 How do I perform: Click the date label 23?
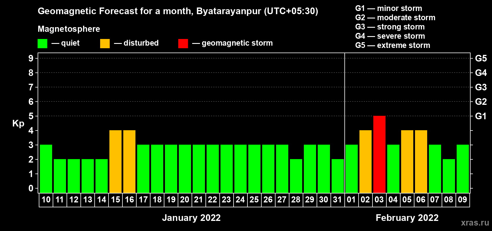pos(226,200)
